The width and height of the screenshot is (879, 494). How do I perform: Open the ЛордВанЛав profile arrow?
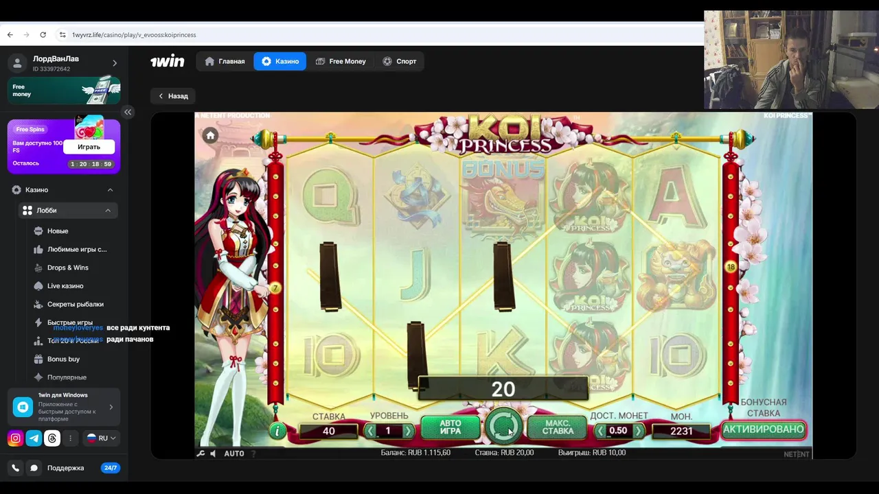[x=115, y=63]
